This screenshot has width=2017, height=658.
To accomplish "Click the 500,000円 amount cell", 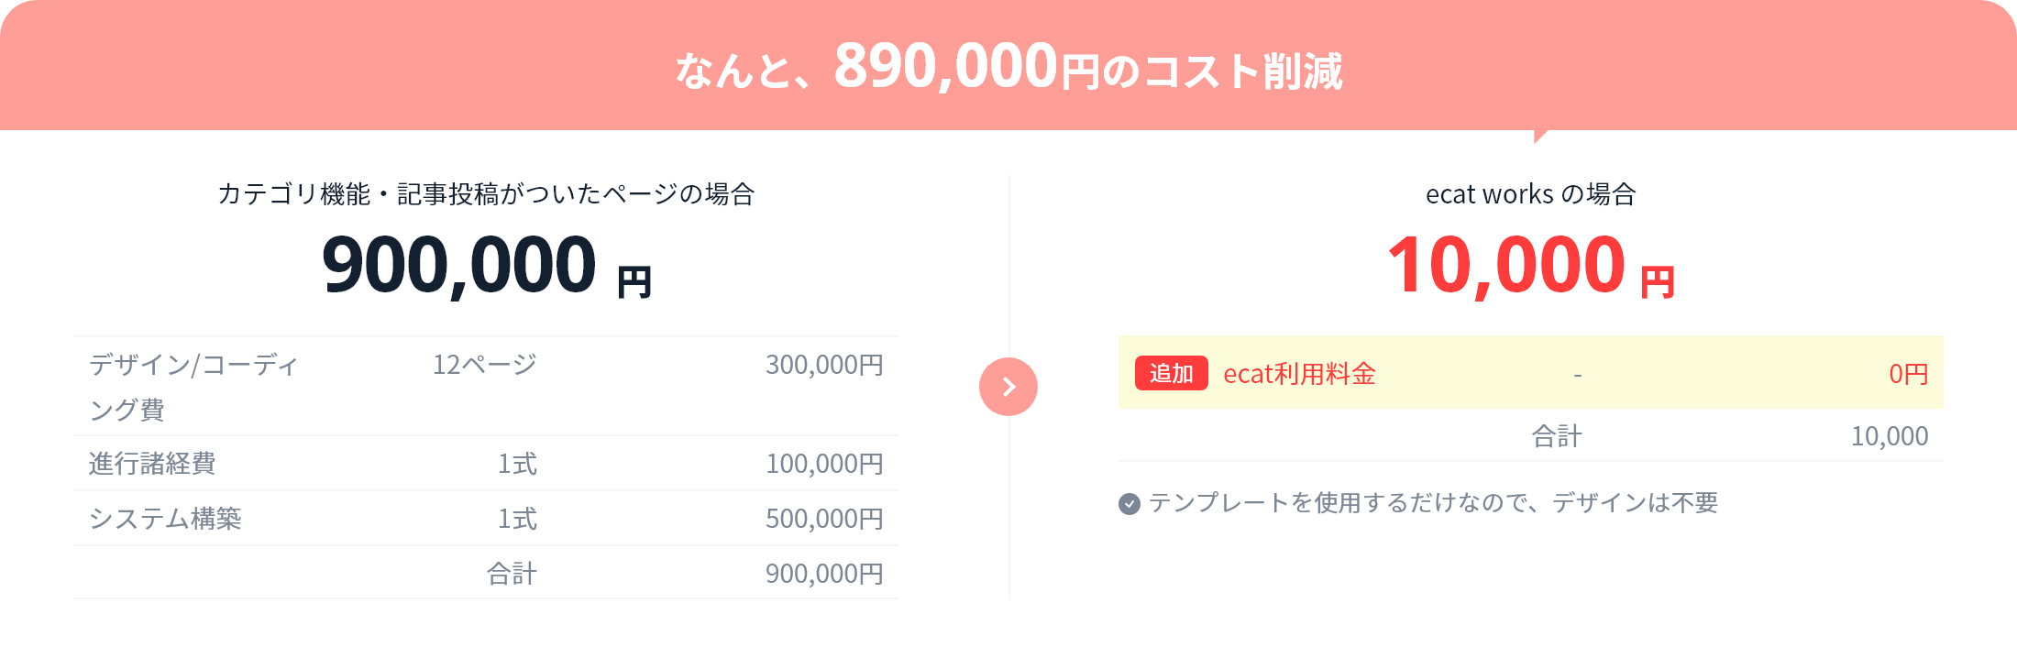I will click(x=825, y=519).
